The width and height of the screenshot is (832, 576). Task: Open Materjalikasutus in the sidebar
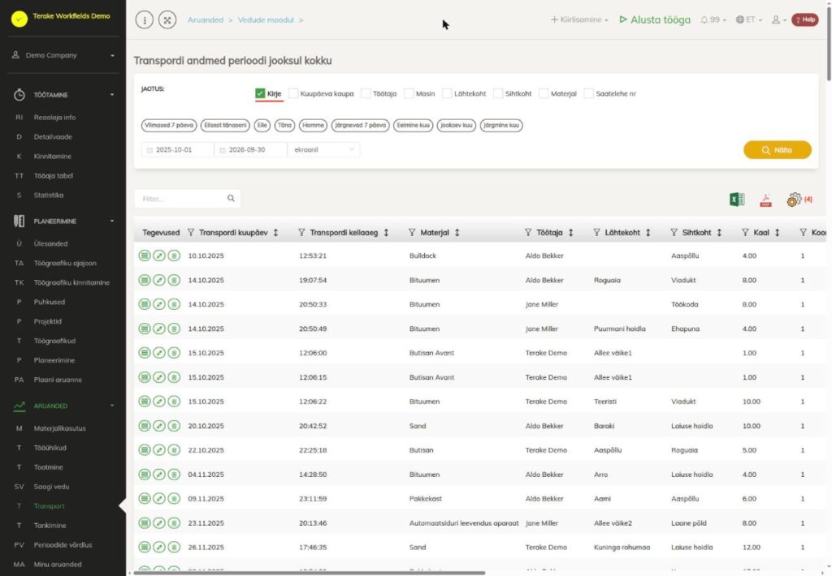click(59, 428)
